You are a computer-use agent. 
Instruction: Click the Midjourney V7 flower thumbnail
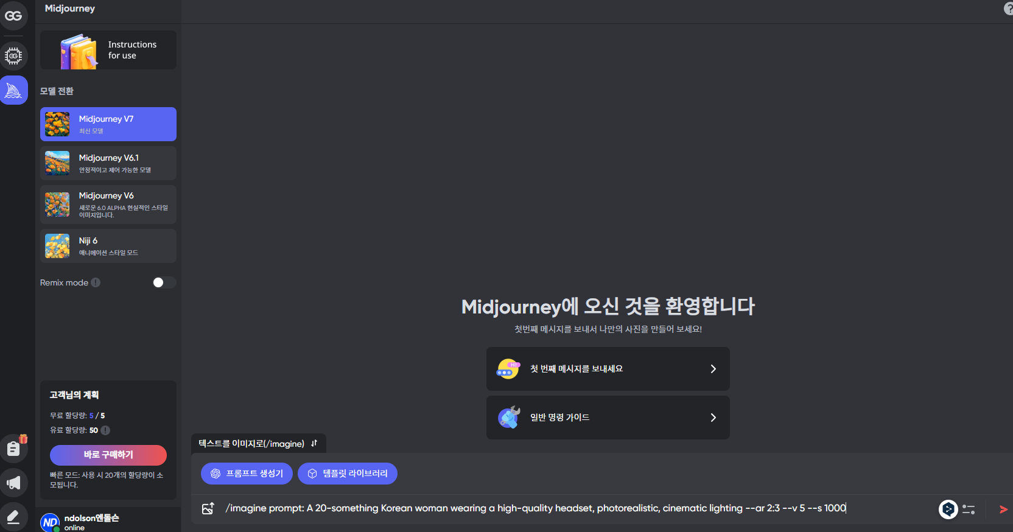pyautogui.click(x=57, y=124)
